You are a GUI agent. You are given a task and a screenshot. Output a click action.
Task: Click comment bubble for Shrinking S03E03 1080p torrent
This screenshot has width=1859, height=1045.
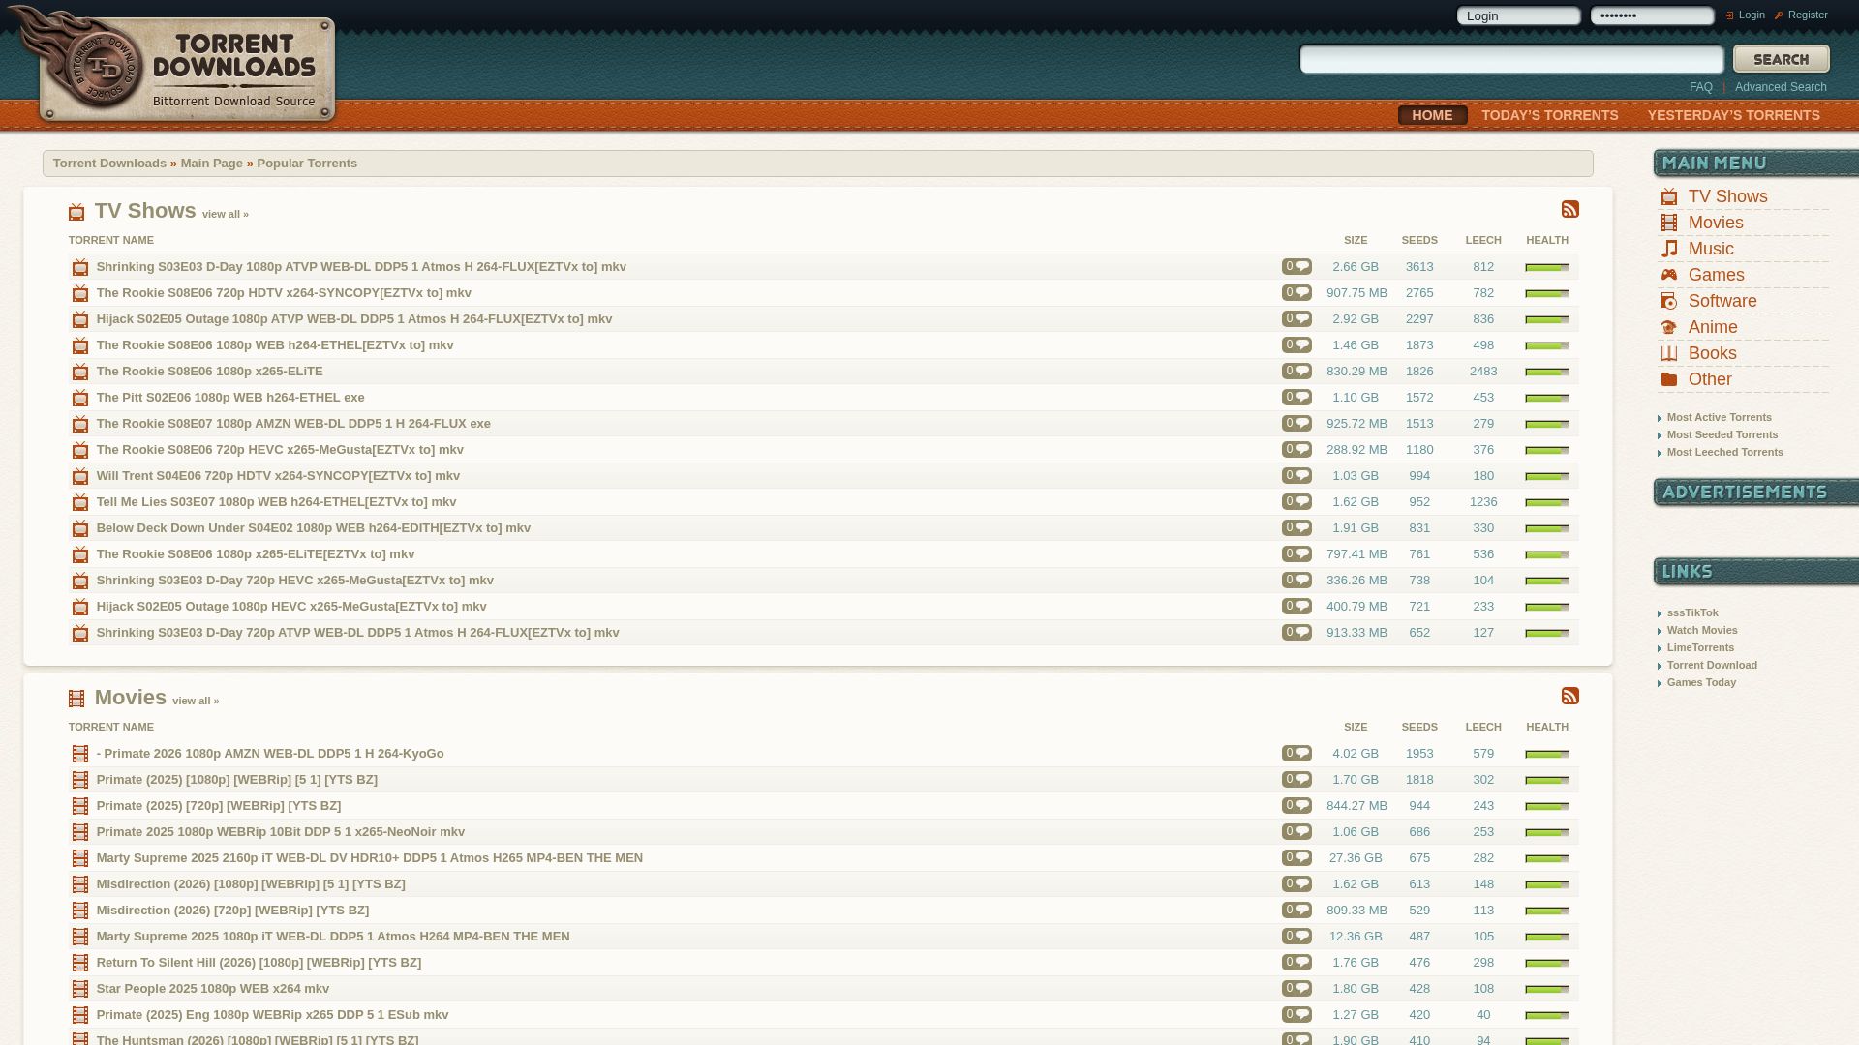click(x=1296, y=267)
